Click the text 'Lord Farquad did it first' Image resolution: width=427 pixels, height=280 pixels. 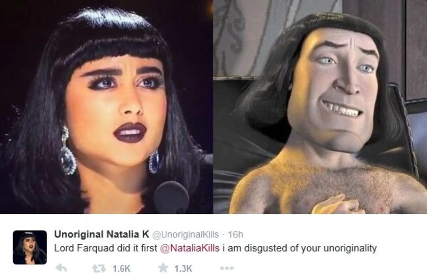[x=106, y=248]
